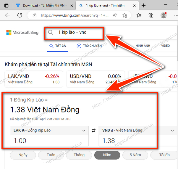
Task: Show the Tháng chart range
Action: pyautogui.click(x=79, y=155)
